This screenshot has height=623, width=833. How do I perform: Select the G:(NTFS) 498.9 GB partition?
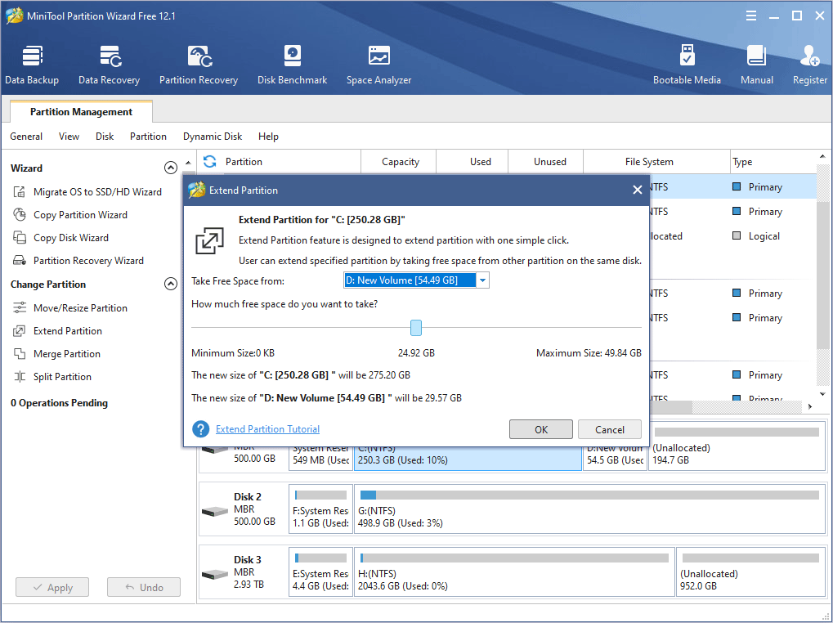click(x=589, y=509)
